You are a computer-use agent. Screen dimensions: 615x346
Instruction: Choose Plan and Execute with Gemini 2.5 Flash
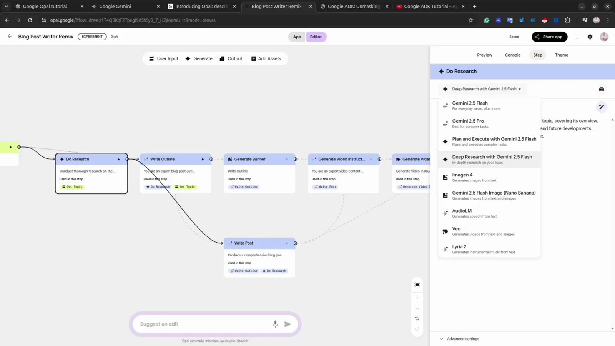tap(489, 141)
